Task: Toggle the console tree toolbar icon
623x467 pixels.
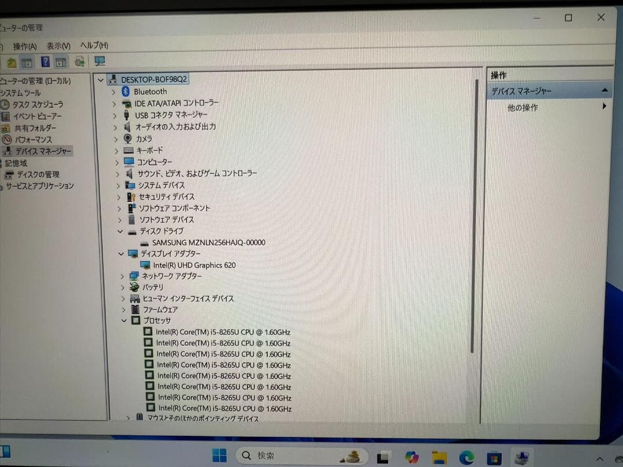Action: pyautogui.click(x=26, y=62)
